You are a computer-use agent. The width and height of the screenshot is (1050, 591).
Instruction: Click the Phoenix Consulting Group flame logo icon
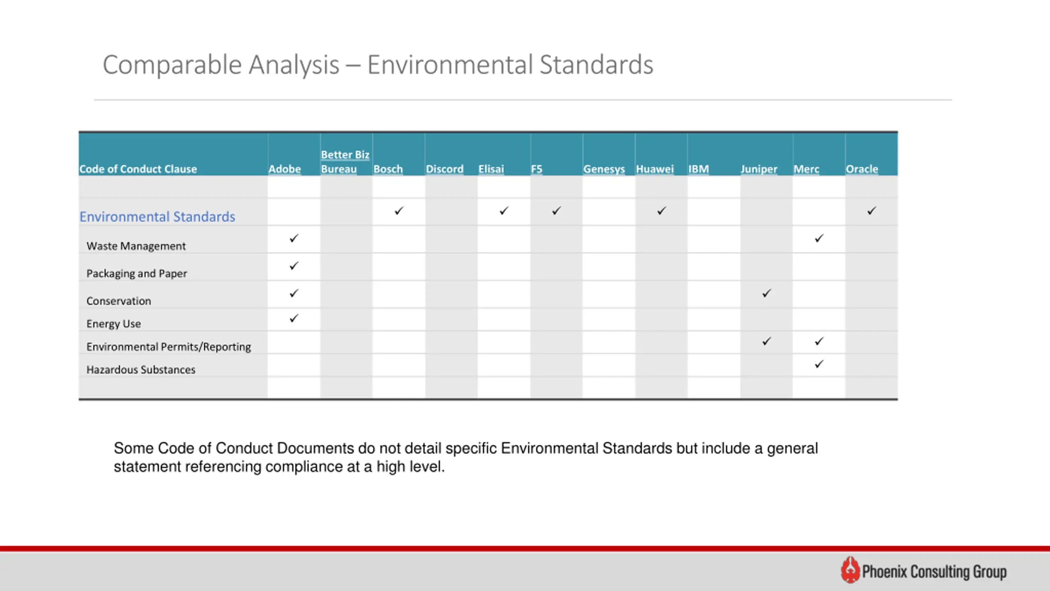click(x=850, y=570)
